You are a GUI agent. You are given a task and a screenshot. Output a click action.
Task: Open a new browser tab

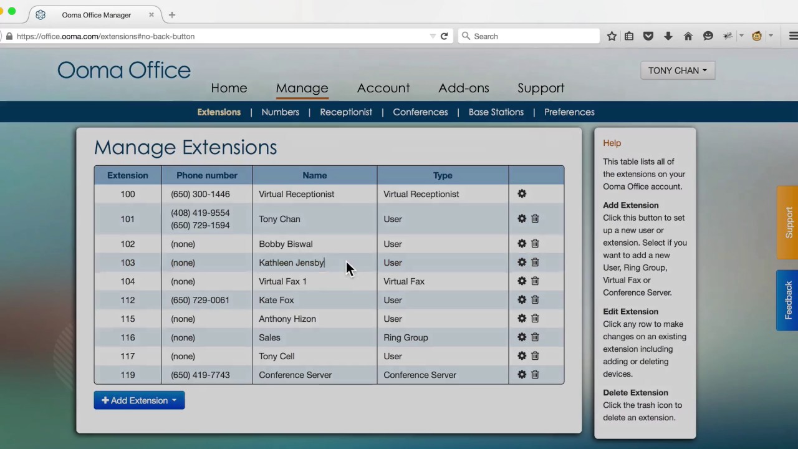[x=172, y=14]
